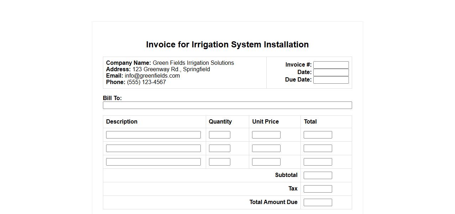Image resolution: width=455 pixels, height=214 pixels.
Task: Focus the Date input field
Action: click(331, 72)
